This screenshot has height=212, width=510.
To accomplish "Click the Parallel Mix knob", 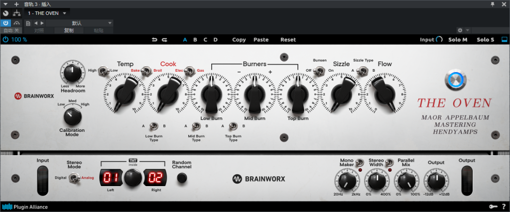I will tap(406, 181).
